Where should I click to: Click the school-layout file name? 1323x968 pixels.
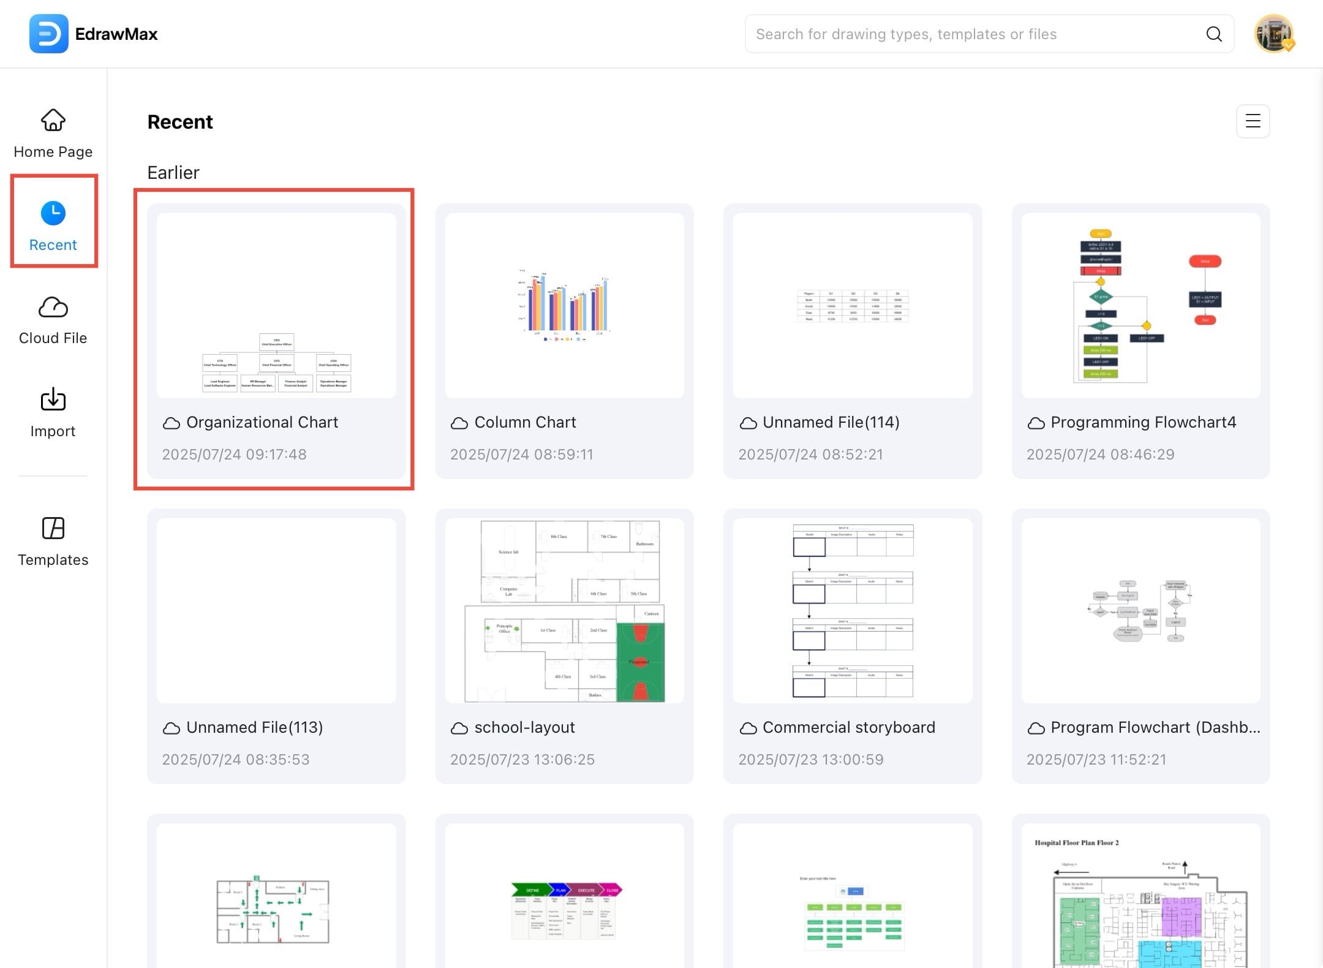524,727
